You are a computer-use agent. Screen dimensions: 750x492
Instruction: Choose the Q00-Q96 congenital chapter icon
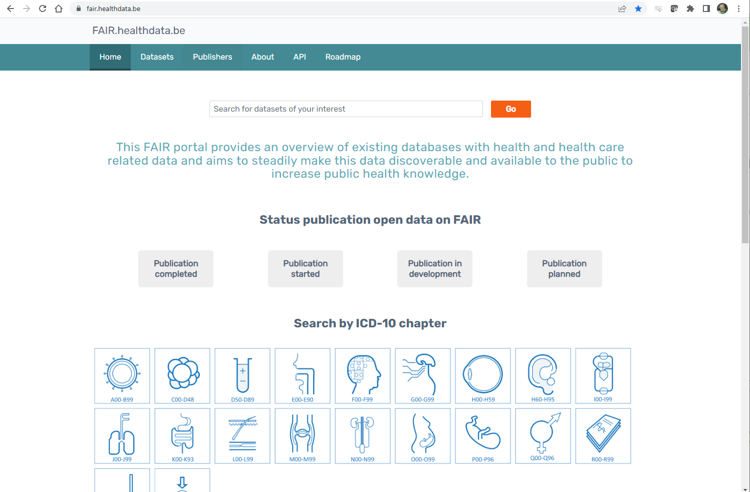(x=543, y=435)
